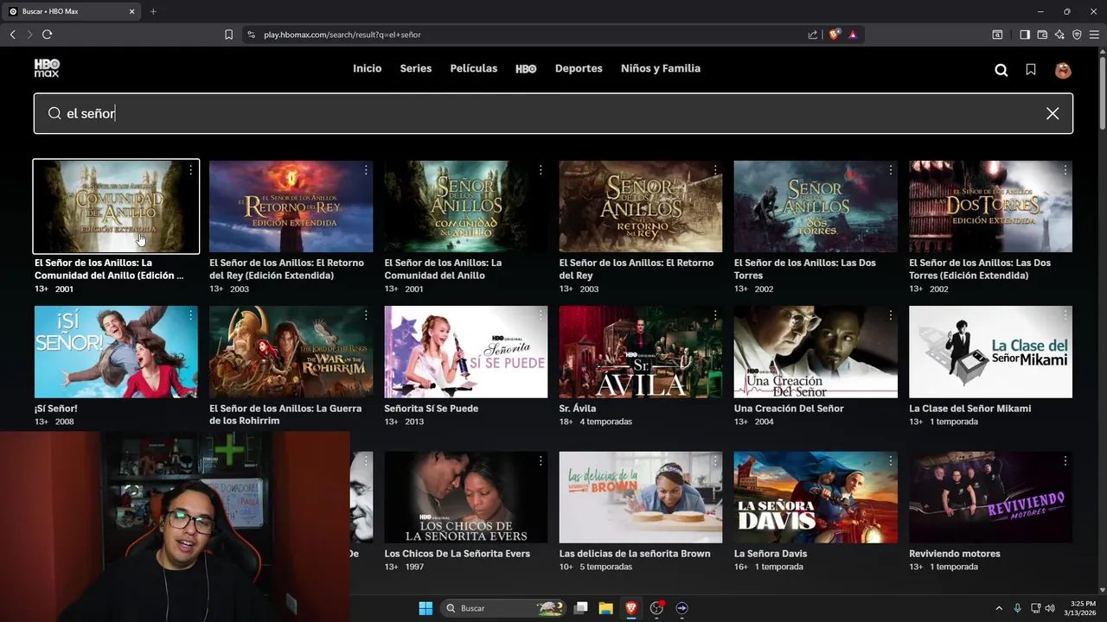Click title 'La Clase del Señor Mikami'

point(970,409)
